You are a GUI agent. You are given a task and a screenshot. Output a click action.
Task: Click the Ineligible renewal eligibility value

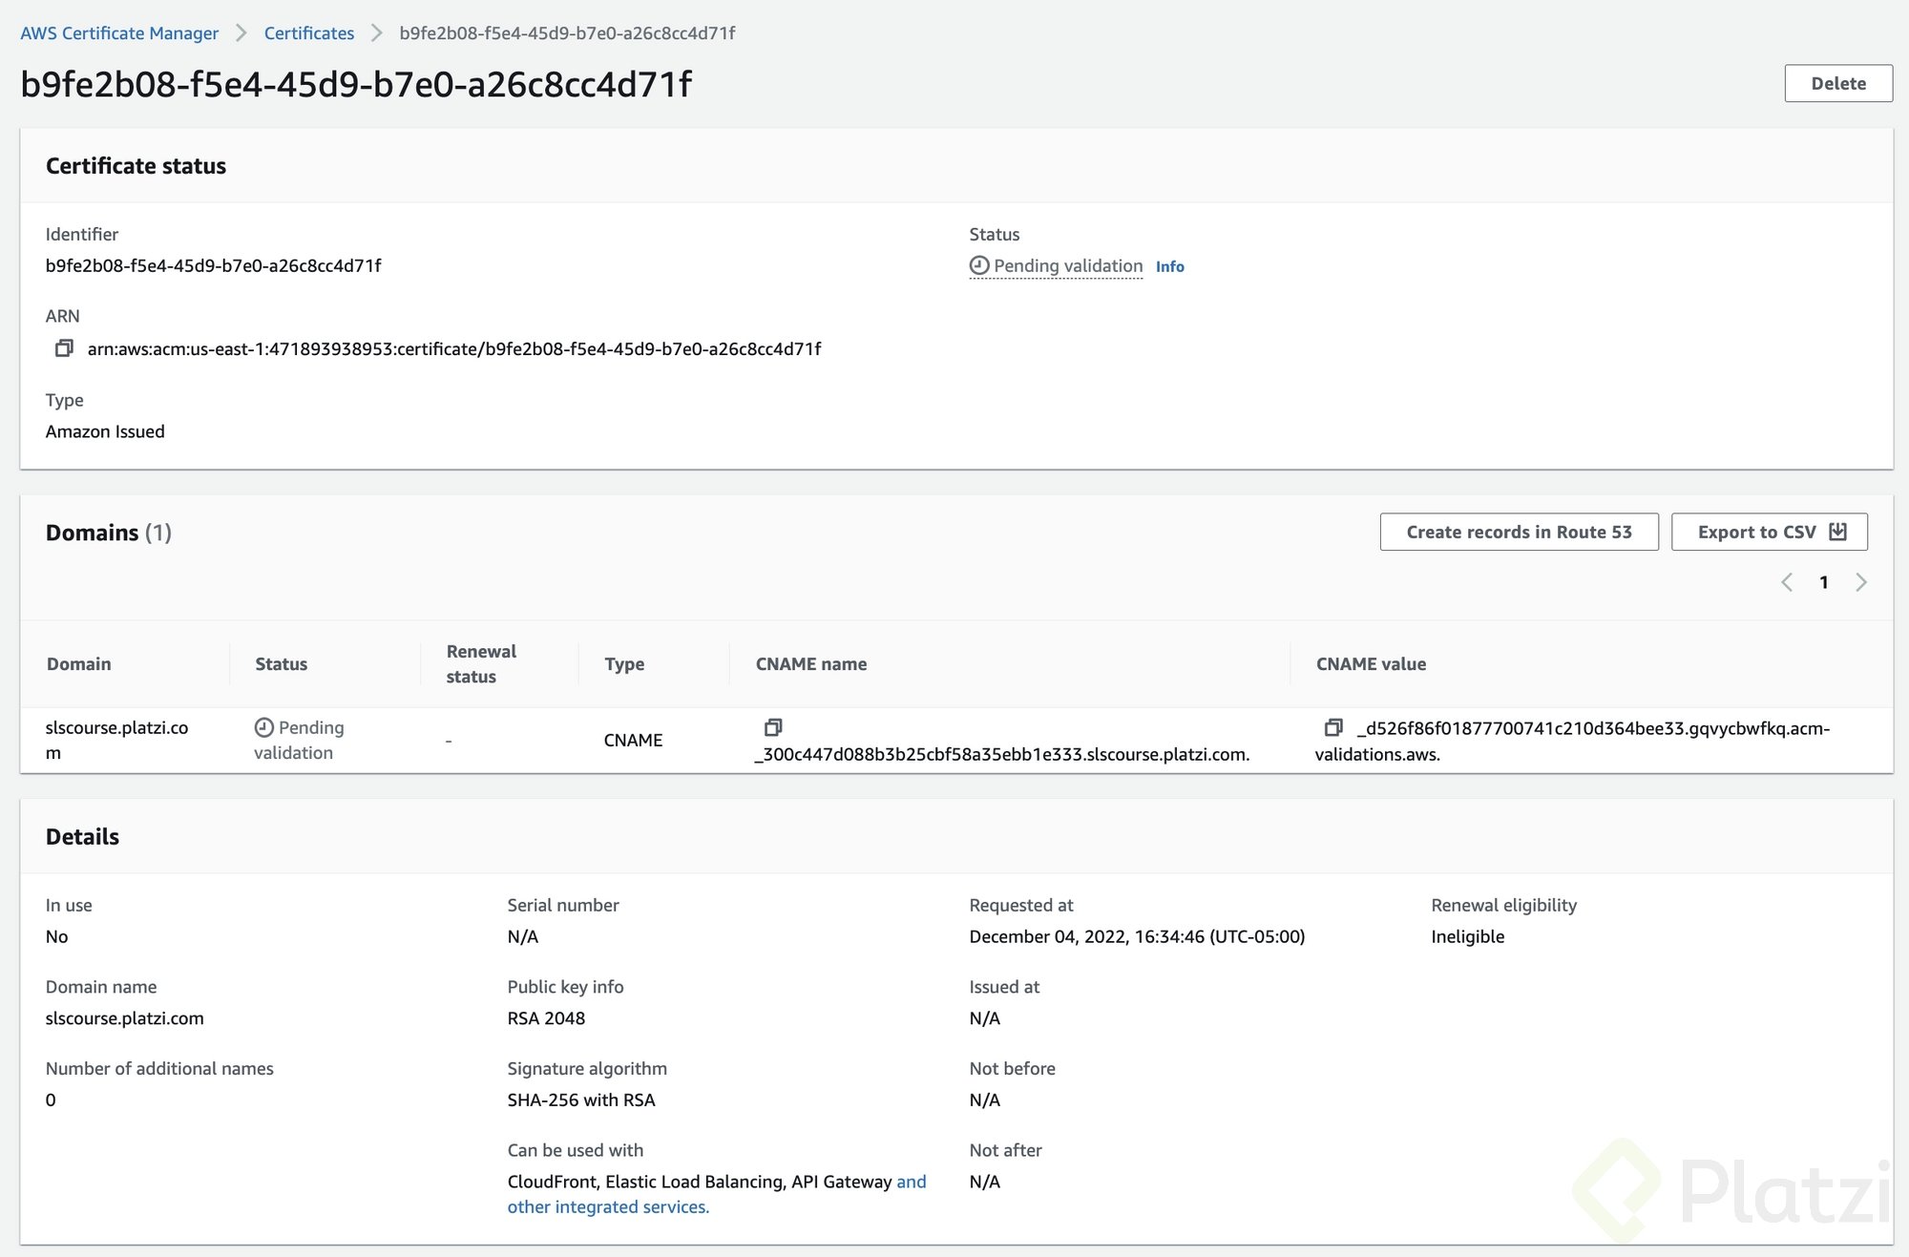[1467, 936]
